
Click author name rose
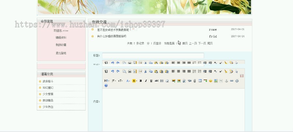213,30
